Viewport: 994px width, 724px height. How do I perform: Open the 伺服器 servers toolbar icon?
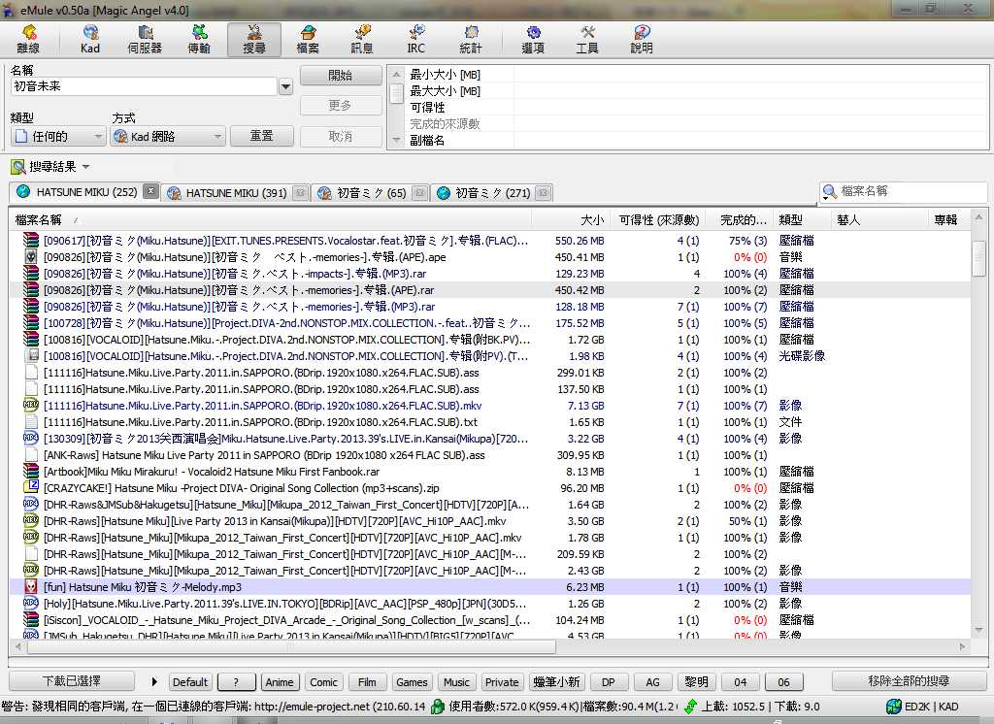coord(146,40)
